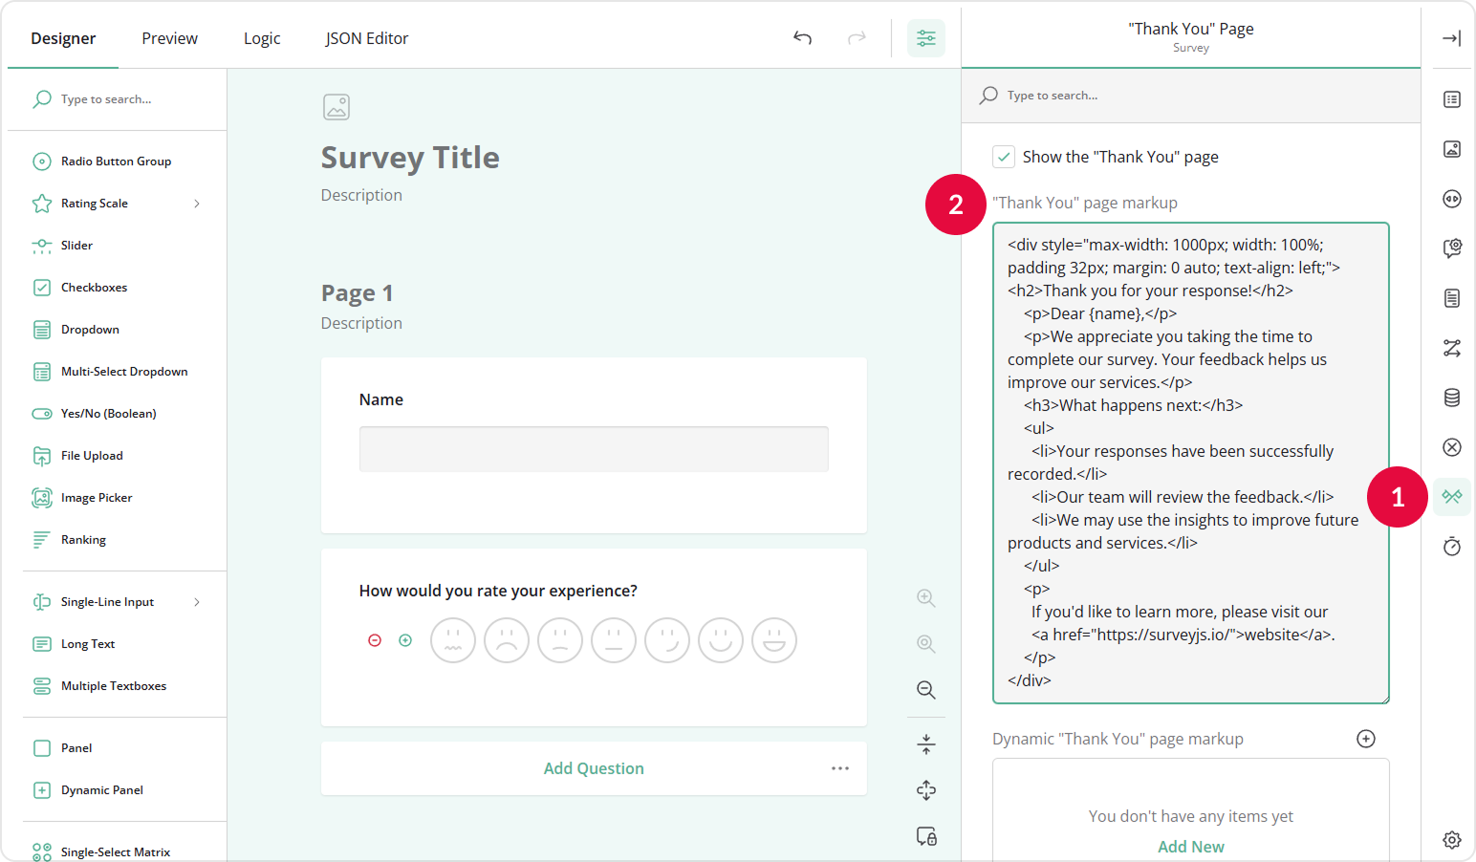Open the survey Timer settings panel

click(x=1451, y=546)
